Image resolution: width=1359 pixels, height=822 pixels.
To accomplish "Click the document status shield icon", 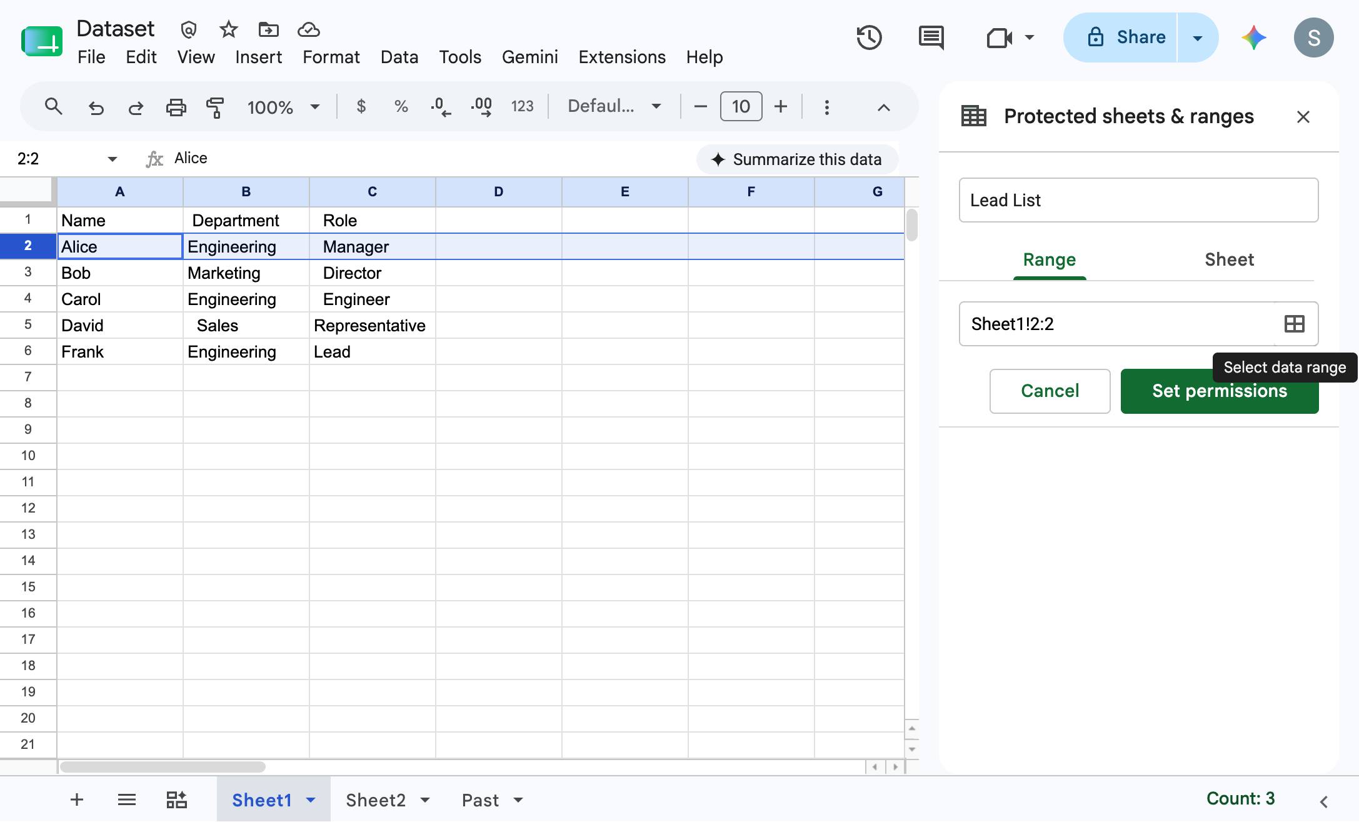I will pos(189,29).
